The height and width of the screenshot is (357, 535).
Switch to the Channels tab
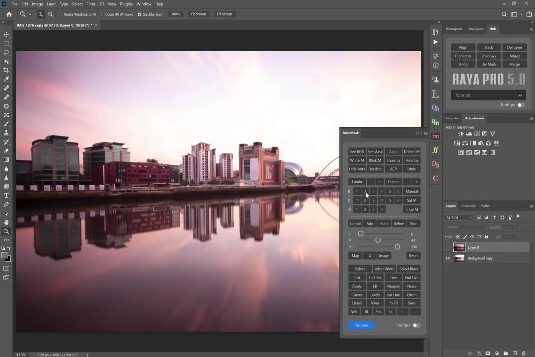[x=468, y=206]
